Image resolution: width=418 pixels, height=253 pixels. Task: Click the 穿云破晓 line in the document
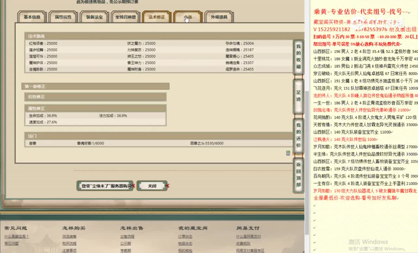click(x=366, y=73)
